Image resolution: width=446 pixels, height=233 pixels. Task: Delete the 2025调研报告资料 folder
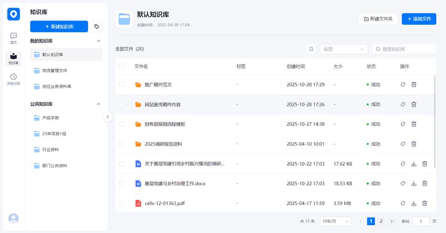414,144
